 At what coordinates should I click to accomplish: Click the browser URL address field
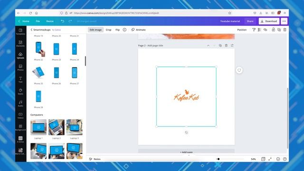145,13
